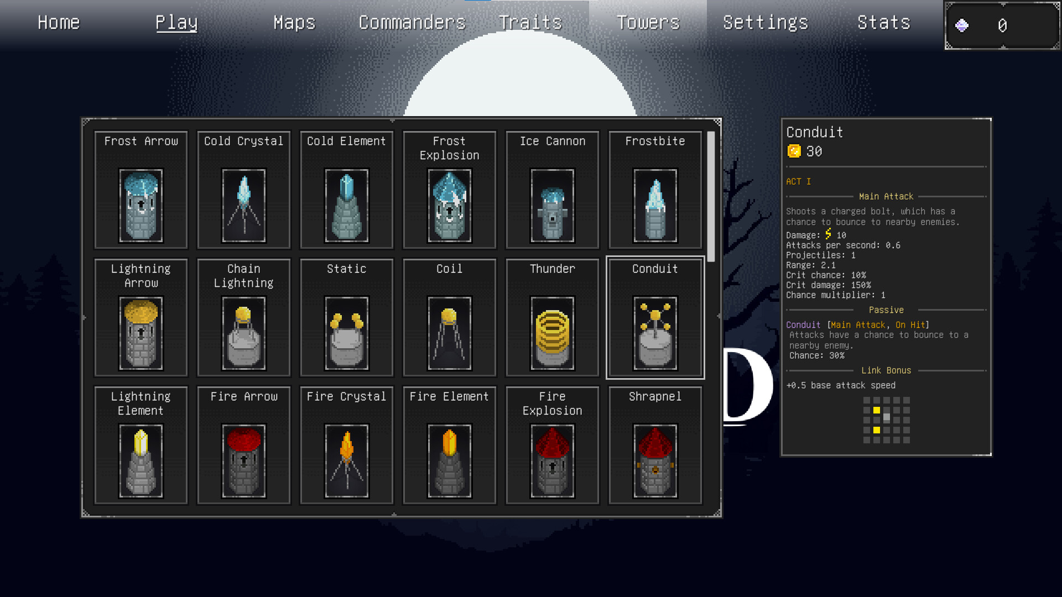This screenshot has width=1062, height=597.
Task: Select the Thunder tower
Action: 551,318
